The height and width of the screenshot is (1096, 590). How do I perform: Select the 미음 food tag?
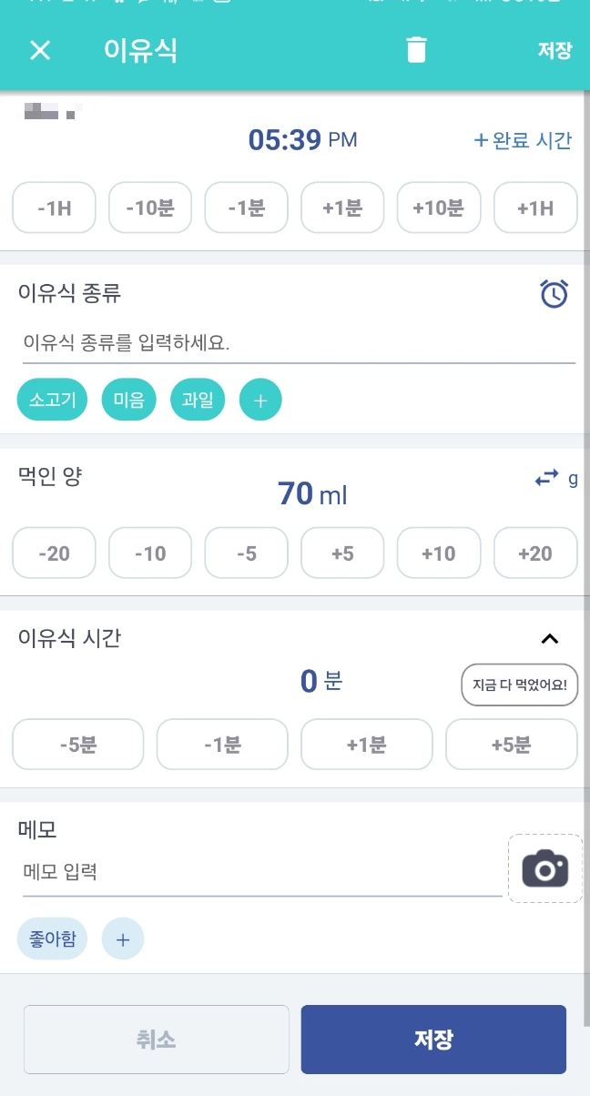pyautogui.click(x=128, y=399)
